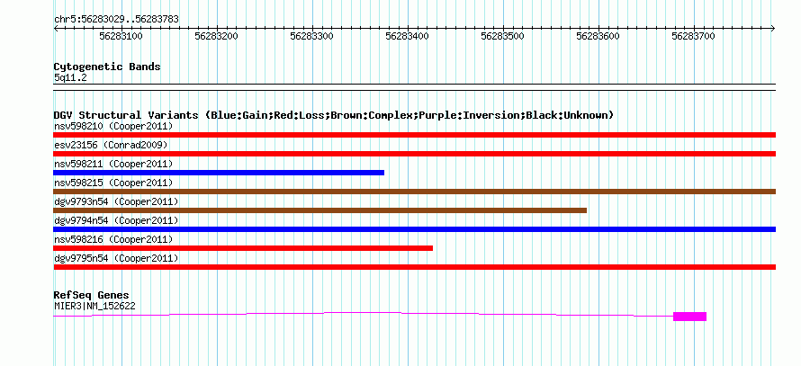This screenshot has height=366, width=801.
Task: Open the nsv598215 (Cooper2011) label
Action: click(113, 183)
